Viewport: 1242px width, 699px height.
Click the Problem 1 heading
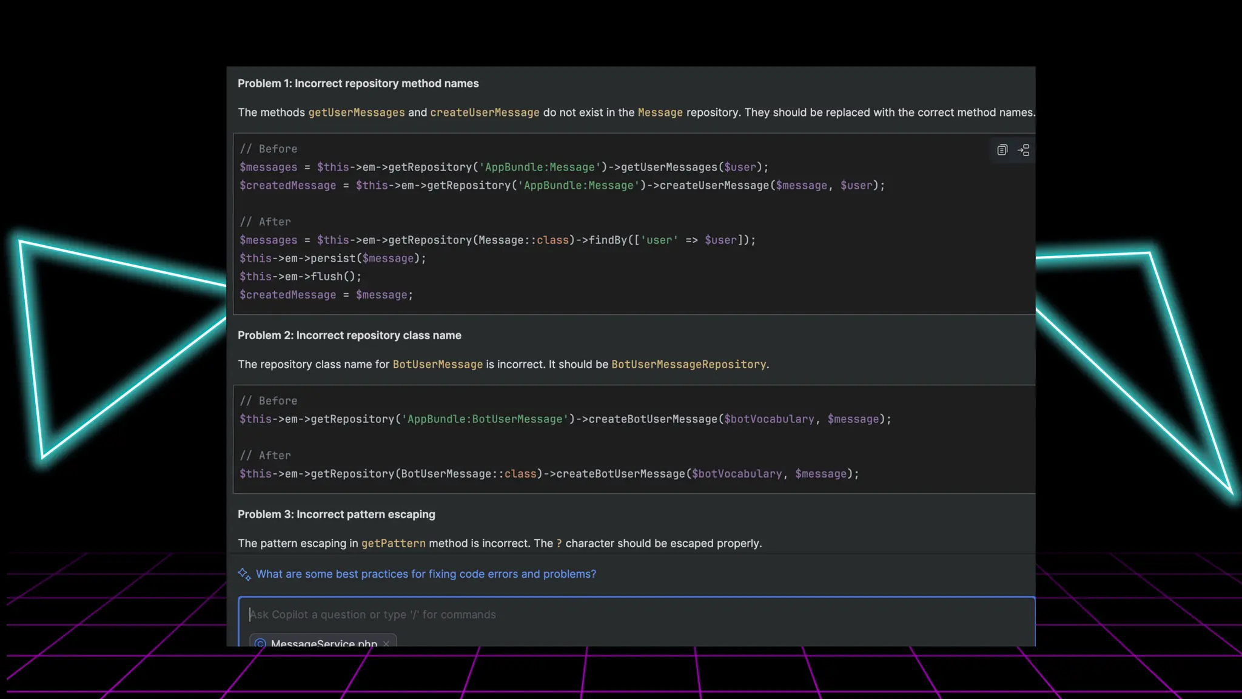click(x=358, y=83)
